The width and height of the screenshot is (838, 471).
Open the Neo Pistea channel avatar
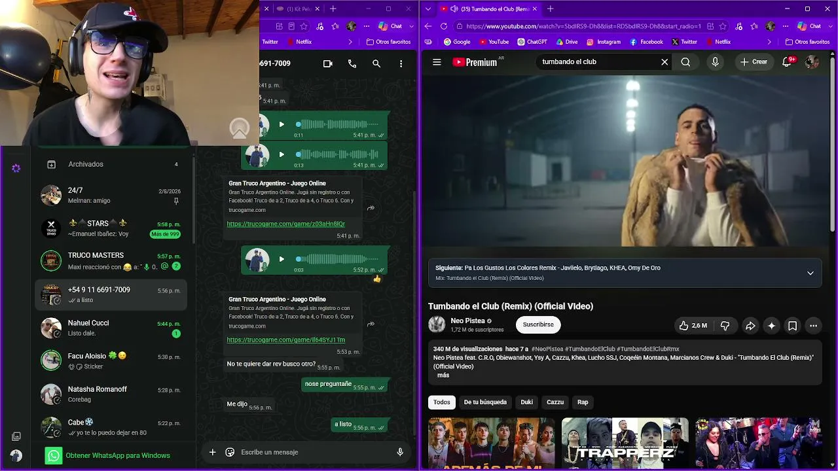point(437,324)
